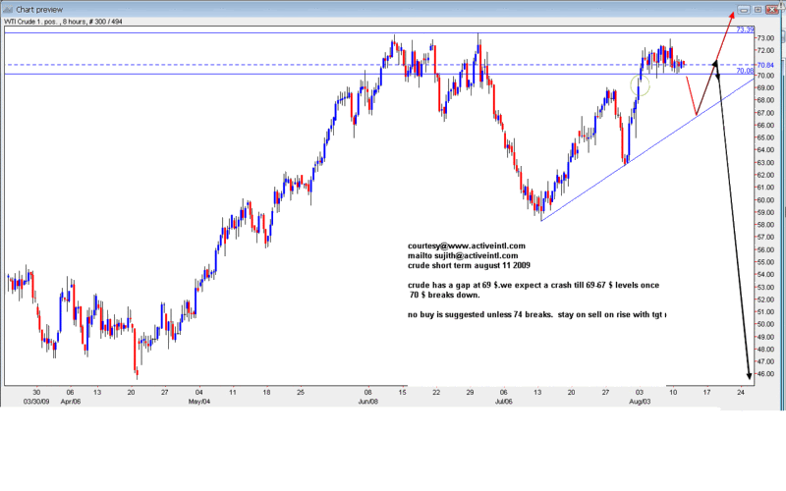Click the 73.00 price axis label

coord(765,38)
